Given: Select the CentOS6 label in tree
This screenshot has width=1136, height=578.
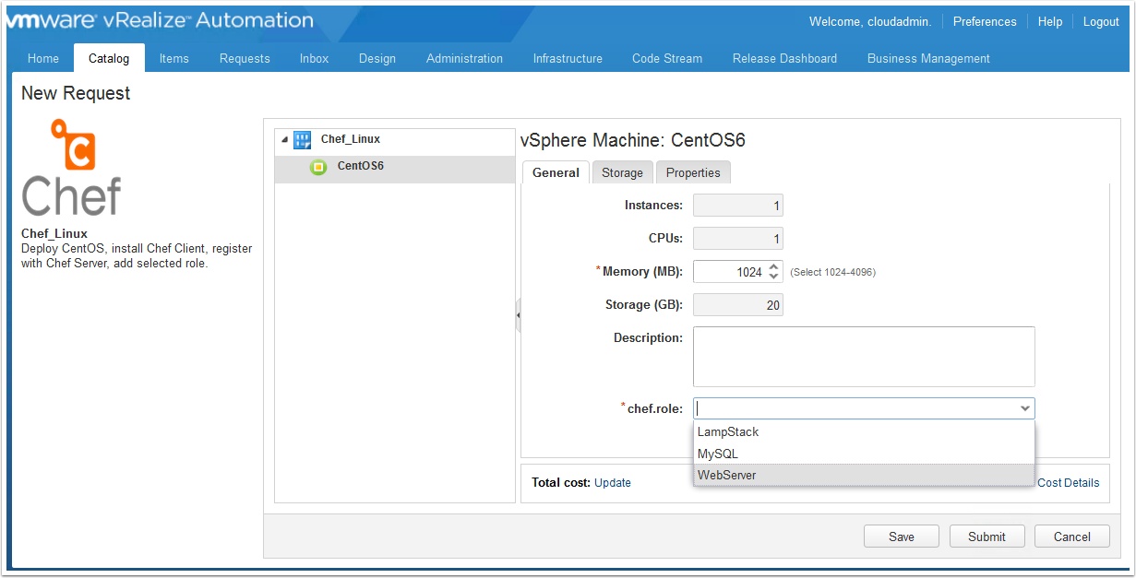Looking at the screenshot, I should [361, 166].
